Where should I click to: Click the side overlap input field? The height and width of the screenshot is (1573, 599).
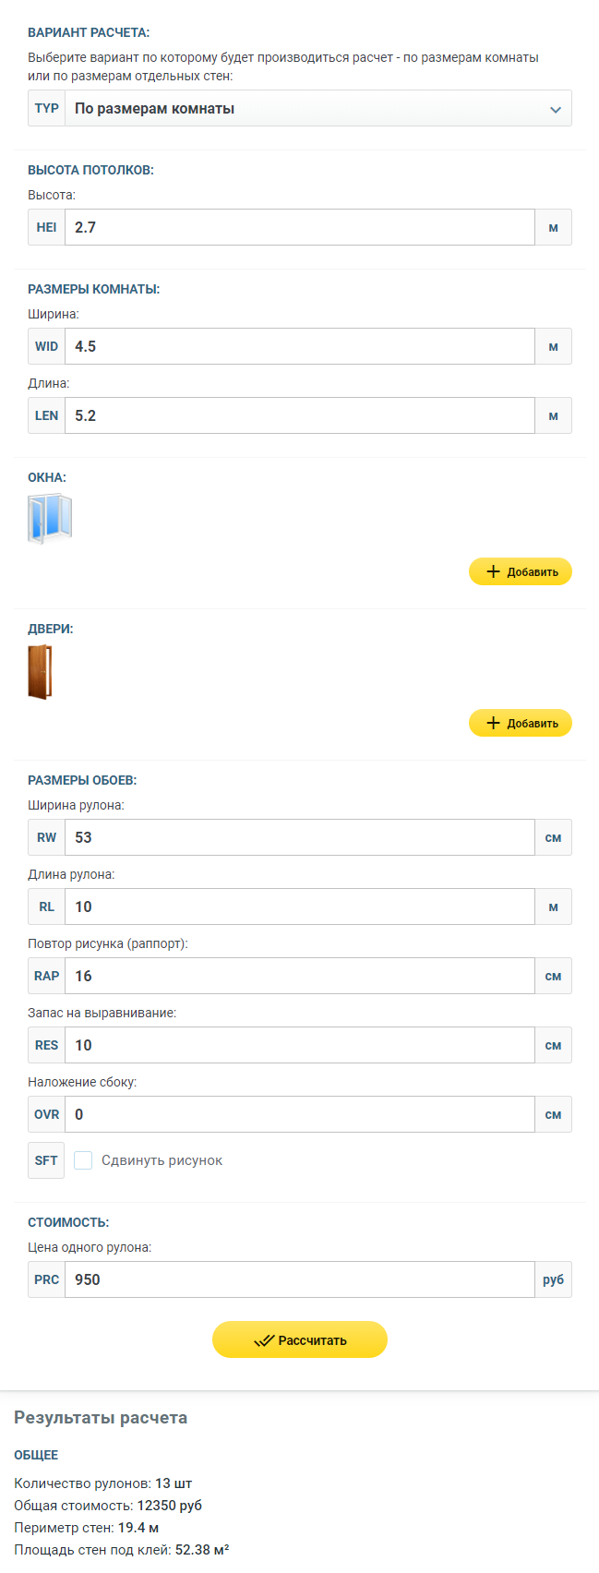click(299, 1114)
